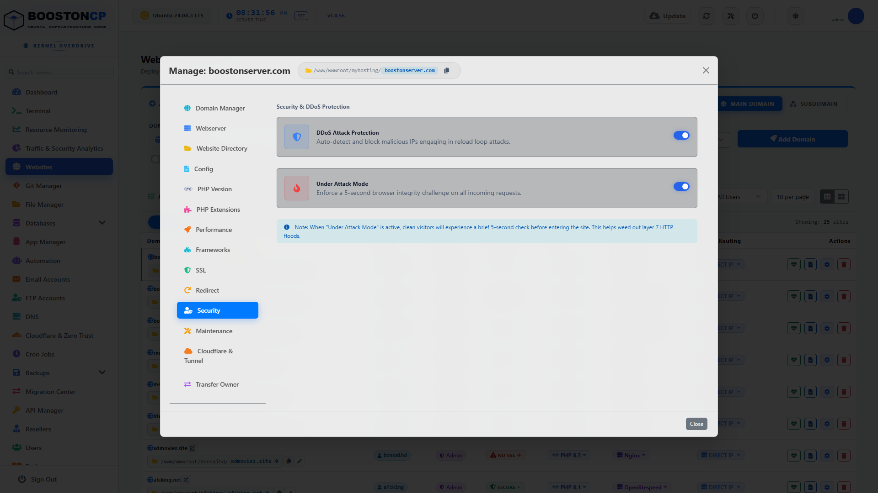Open Maintenance section

point(218,331)
